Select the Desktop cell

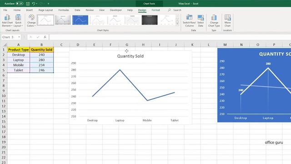(x=18, y=55)
